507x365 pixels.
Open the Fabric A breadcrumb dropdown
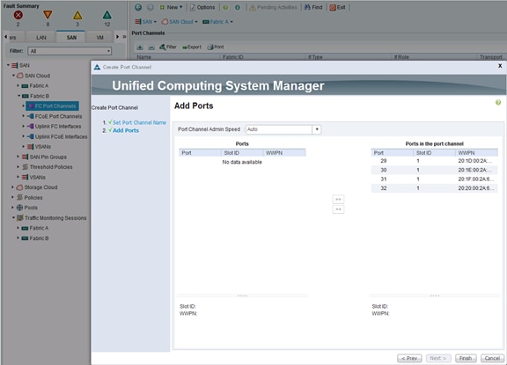coord(217,22)
